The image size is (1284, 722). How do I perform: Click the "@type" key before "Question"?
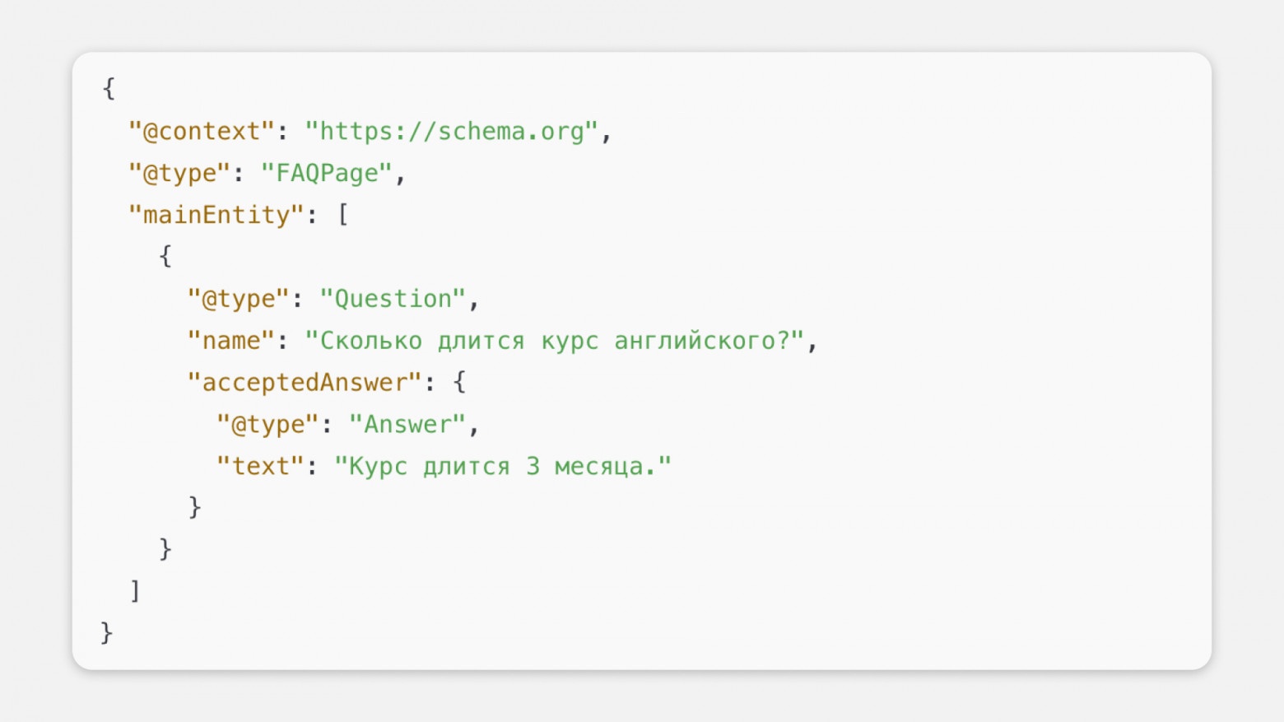pyautogui.click(x=238, y=299)
